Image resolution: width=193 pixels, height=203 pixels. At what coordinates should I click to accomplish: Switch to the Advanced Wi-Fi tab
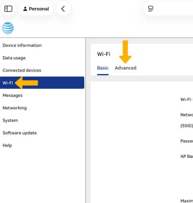click(125, 68)
